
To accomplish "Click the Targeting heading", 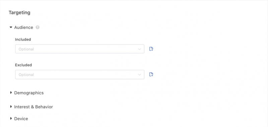I will pos(19,13).
